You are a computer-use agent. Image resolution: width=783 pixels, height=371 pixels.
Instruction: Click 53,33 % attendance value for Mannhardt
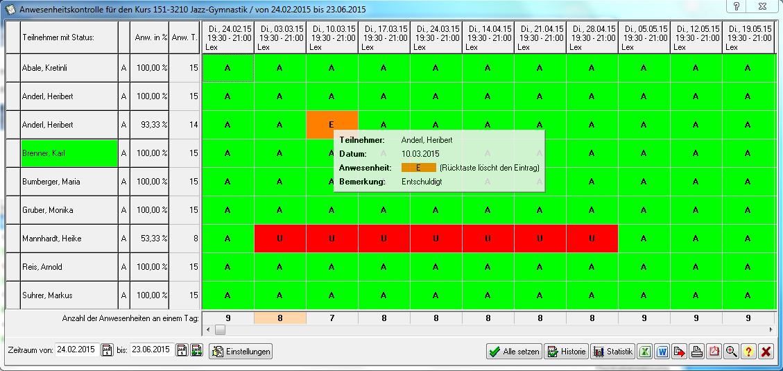pos(150,239)
